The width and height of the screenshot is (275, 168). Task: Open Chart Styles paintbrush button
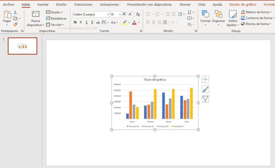tap(205, 89)
